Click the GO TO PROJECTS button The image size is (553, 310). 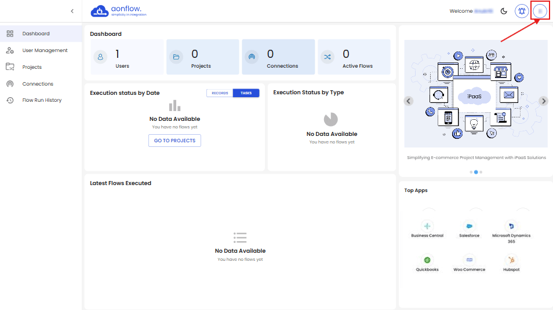click(174, 141)
